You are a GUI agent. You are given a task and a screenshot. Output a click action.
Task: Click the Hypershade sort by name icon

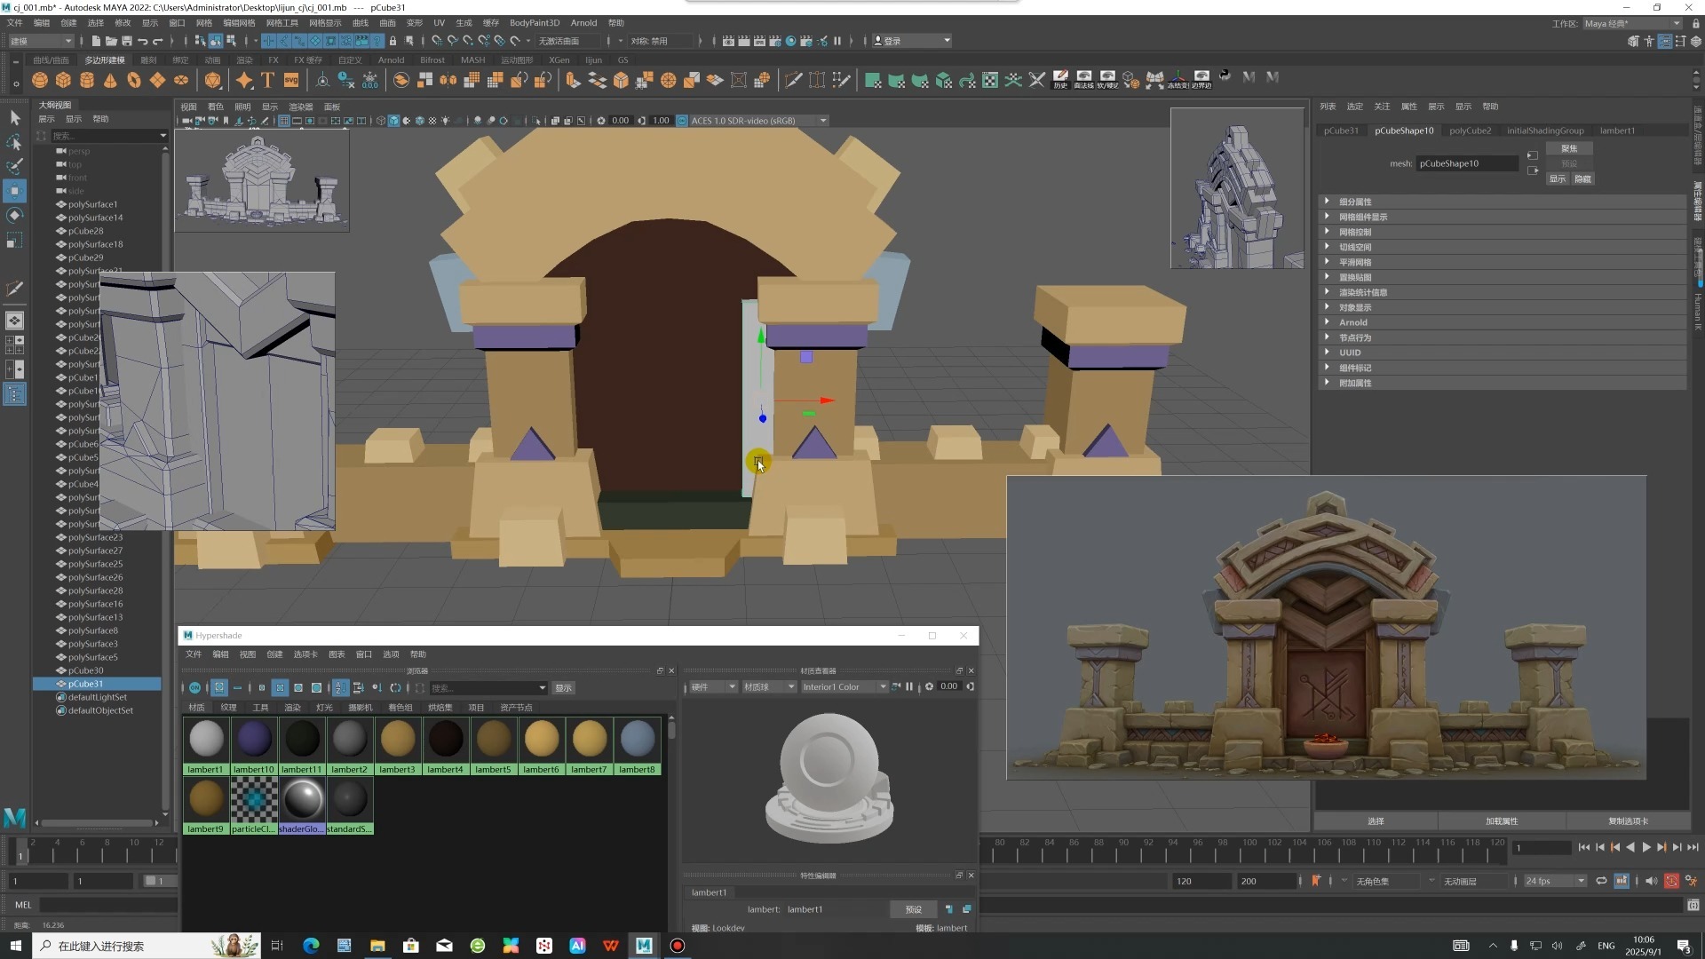tap(340, 687)
